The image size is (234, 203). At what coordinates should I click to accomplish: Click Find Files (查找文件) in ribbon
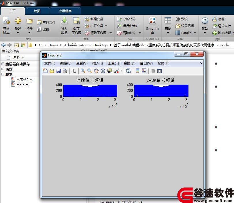46,22
